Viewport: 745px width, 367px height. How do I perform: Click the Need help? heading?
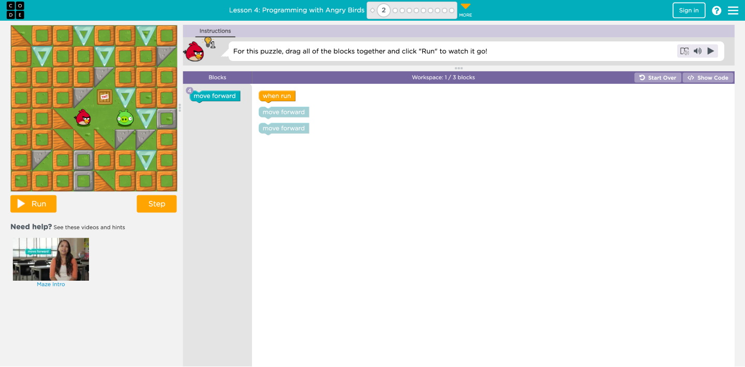pos(31,227)
